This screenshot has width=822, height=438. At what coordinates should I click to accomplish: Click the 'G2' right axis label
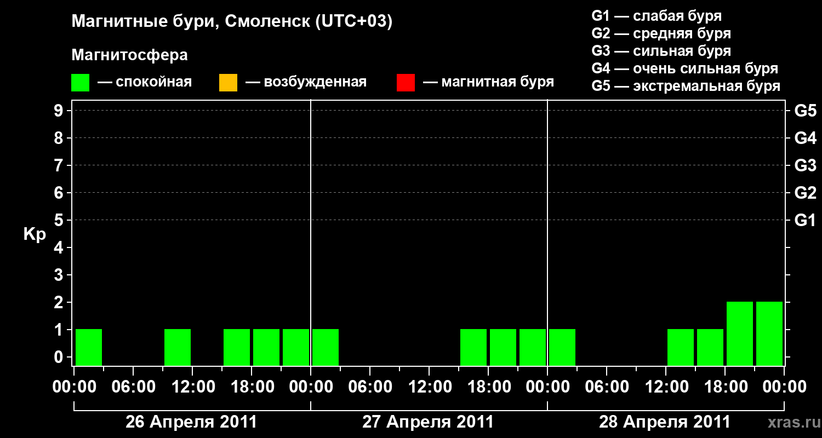pyautogui.click(x=805, y=193)
